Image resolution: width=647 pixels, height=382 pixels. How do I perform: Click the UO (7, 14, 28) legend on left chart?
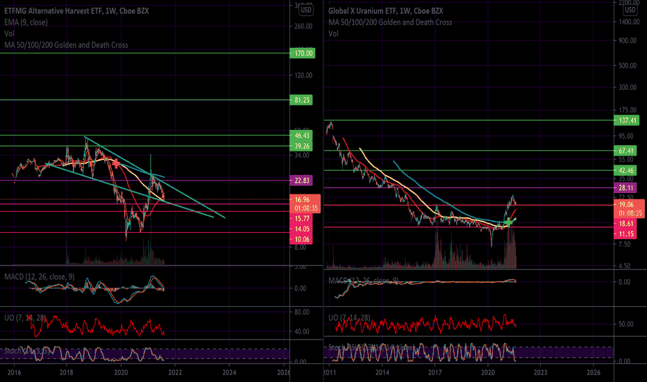(x=25, y=317)
